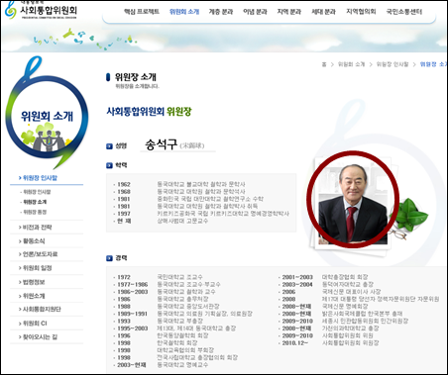Click the 사회통합위원회 위원장 heading

(149, 112)
